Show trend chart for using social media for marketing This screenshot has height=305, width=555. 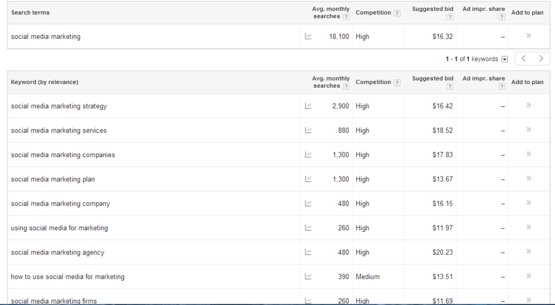point(308,228)
